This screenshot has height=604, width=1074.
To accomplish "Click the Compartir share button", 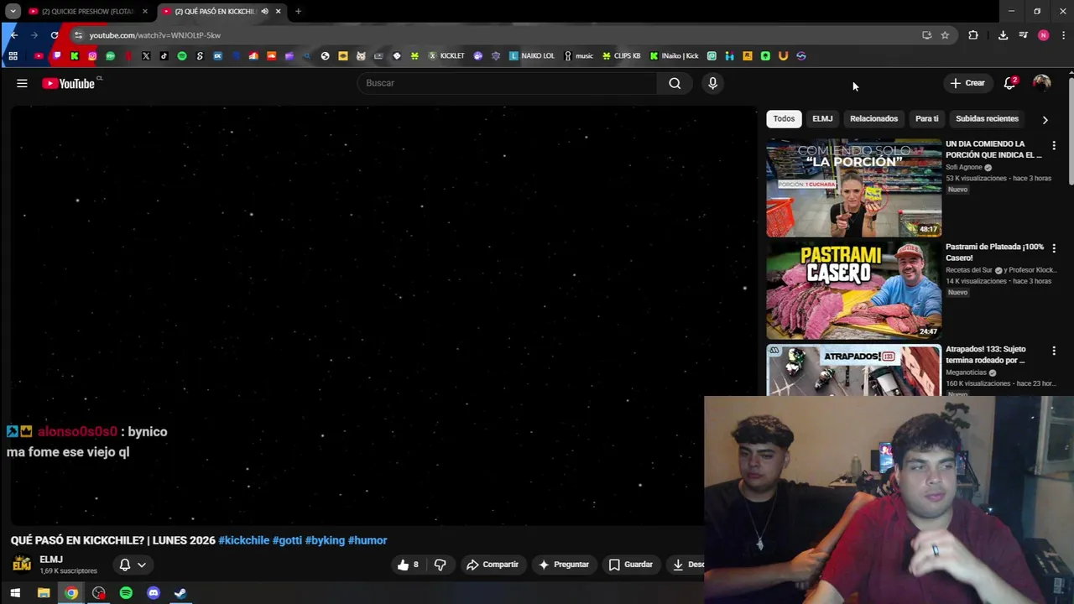I will click(493, 565).
